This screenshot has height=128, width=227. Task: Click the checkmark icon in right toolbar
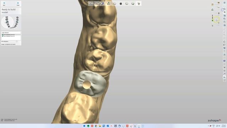pyautogui.click(x=225, y=67)
